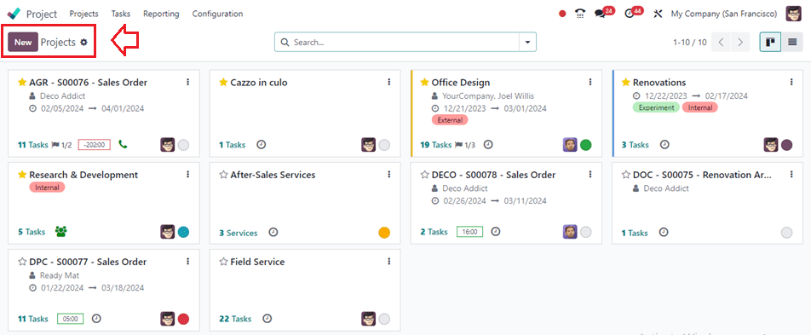Screen dimensions: 811x335
Task: Click the team icon on Research & Development
Action: [61, 232]
